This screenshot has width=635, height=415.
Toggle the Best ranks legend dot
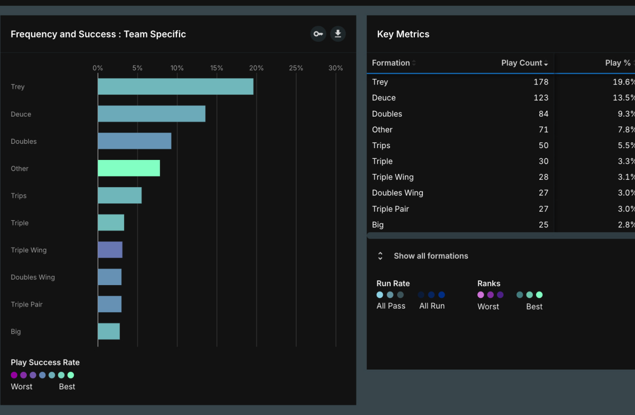(x=539, y=295)
